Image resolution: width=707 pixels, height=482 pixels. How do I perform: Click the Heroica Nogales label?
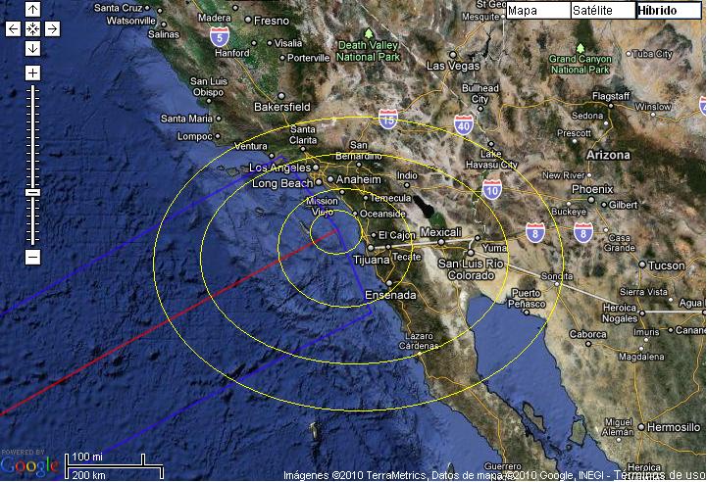(620, 313)
